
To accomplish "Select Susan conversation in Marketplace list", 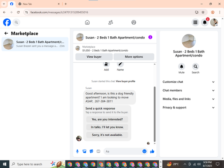I will 35,44.
